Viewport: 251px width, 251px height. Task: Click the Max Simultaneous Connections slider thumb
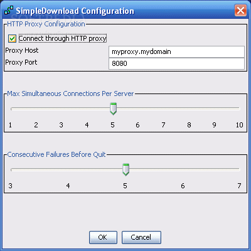113,109
